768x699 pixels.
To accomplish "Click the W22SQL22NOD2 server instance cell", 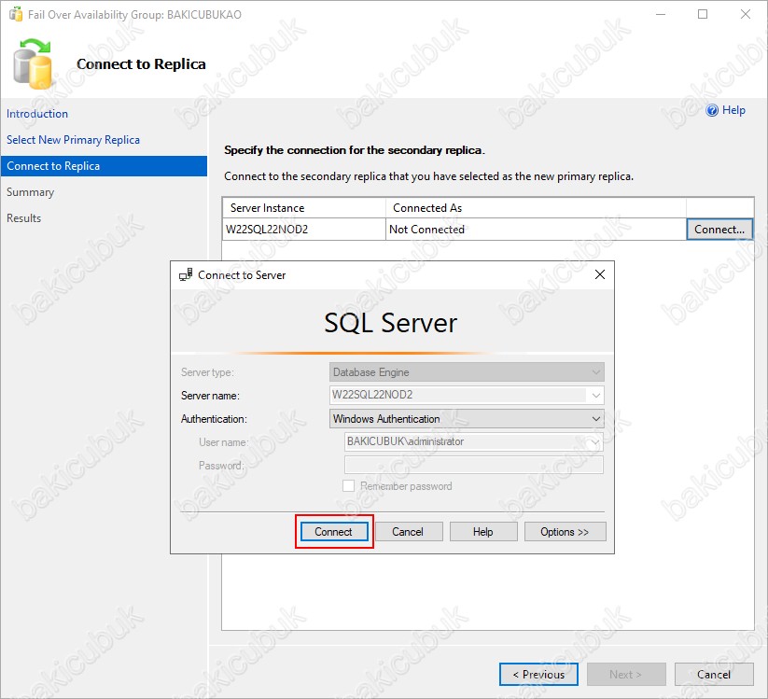I will click(x=303, y=230).
